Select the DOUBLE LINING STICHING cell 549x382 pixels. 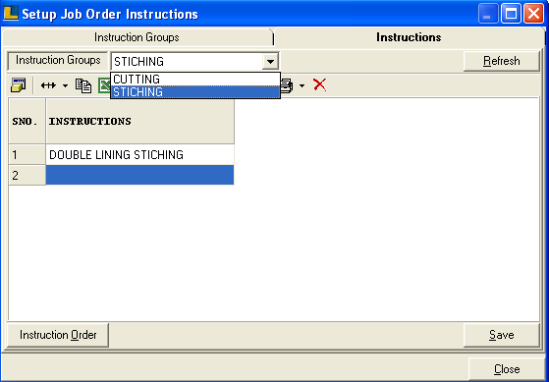click(x=139, y=155)
